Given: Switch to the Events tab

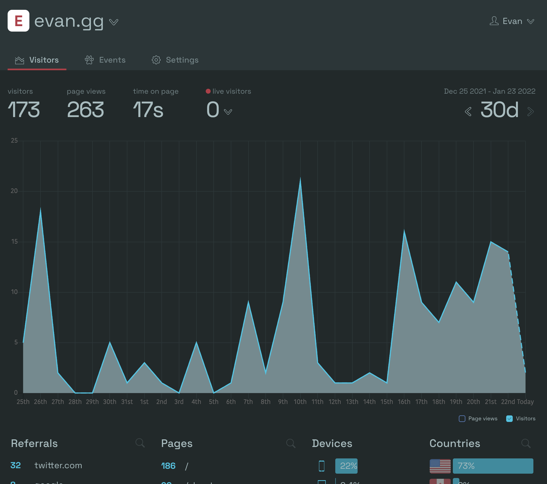Looking at the screenshot, I should point(105,60).
